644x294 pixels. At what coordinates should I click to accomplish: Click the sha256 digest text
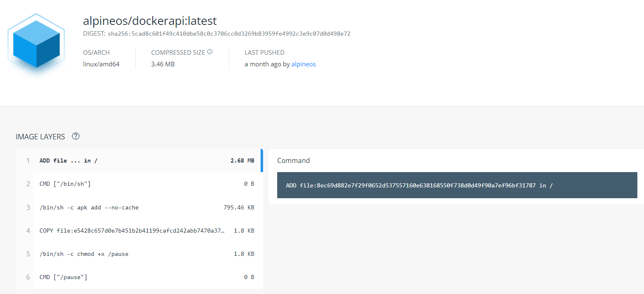(229, 34)
